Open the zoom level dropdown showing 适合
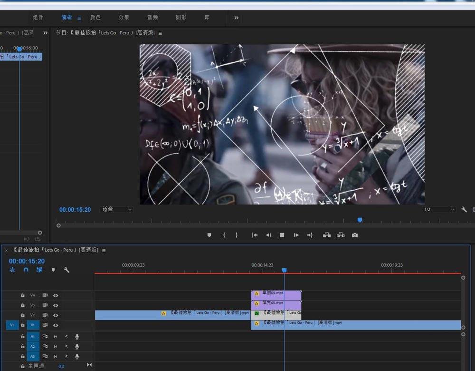 [117, 209]
